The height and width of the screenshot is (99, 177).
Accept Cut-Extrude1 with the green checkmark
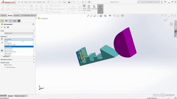(x=2, y=27)
